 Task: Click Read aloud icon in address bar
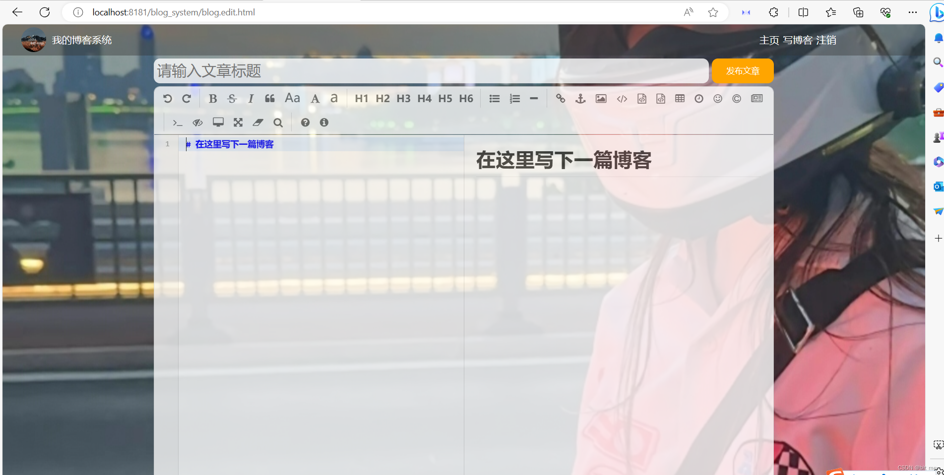(689, 12)
